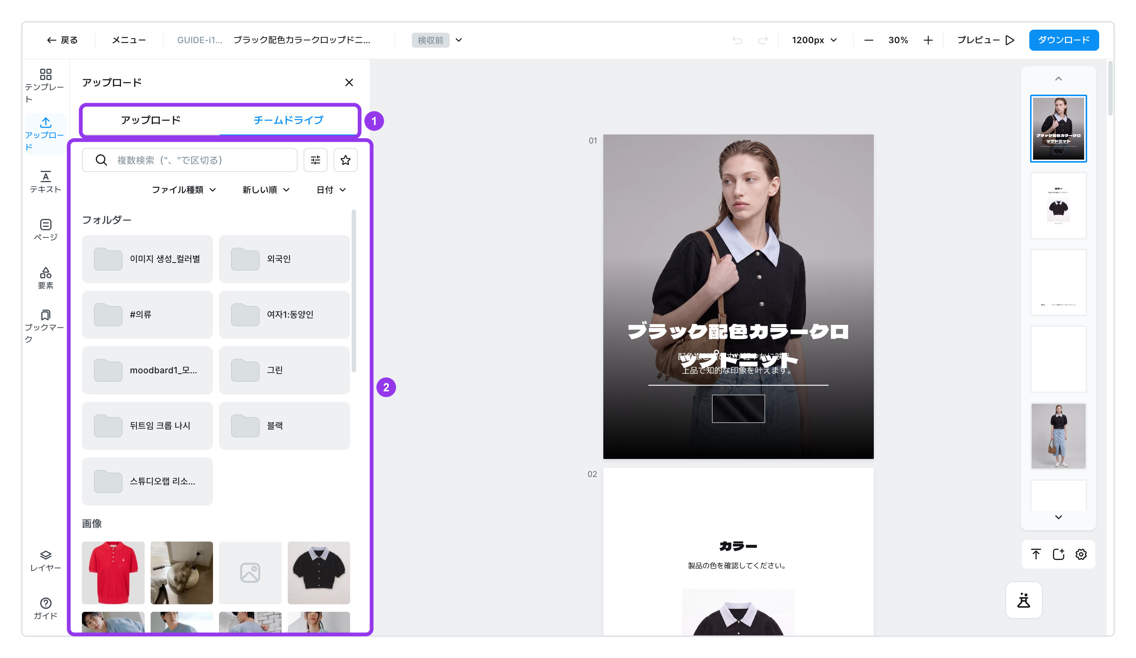Viewport: 1136px width, 658px height.
Task: Click the add page icon
Action: click(x=1059, y=554)
